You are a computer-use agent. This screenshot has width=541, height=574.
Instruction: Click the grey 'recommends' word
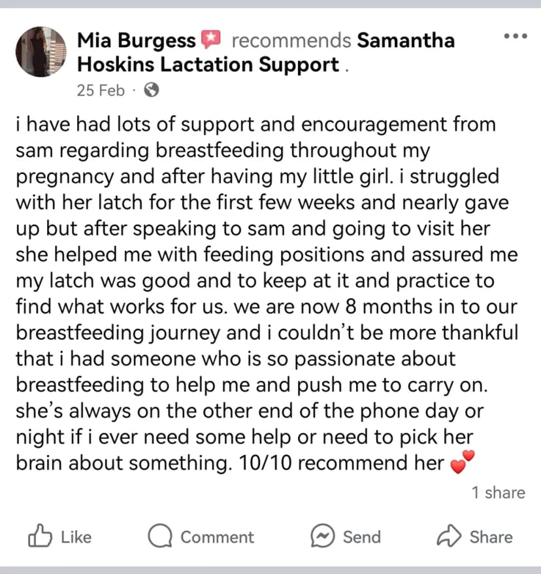pos(291,41)
